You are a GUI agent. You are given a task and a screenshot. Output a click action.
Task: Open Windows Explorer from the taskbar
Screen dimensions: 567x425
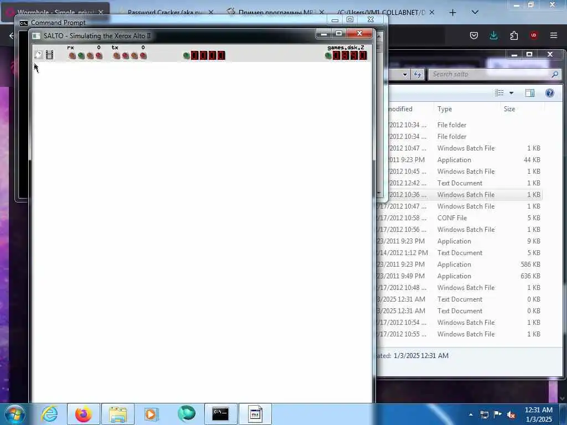118,414
